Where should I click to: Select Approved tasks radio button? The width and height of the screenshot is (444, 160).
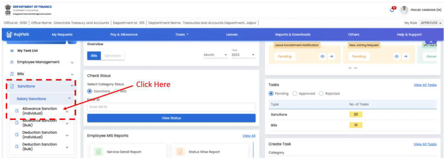tap(295, 94)
